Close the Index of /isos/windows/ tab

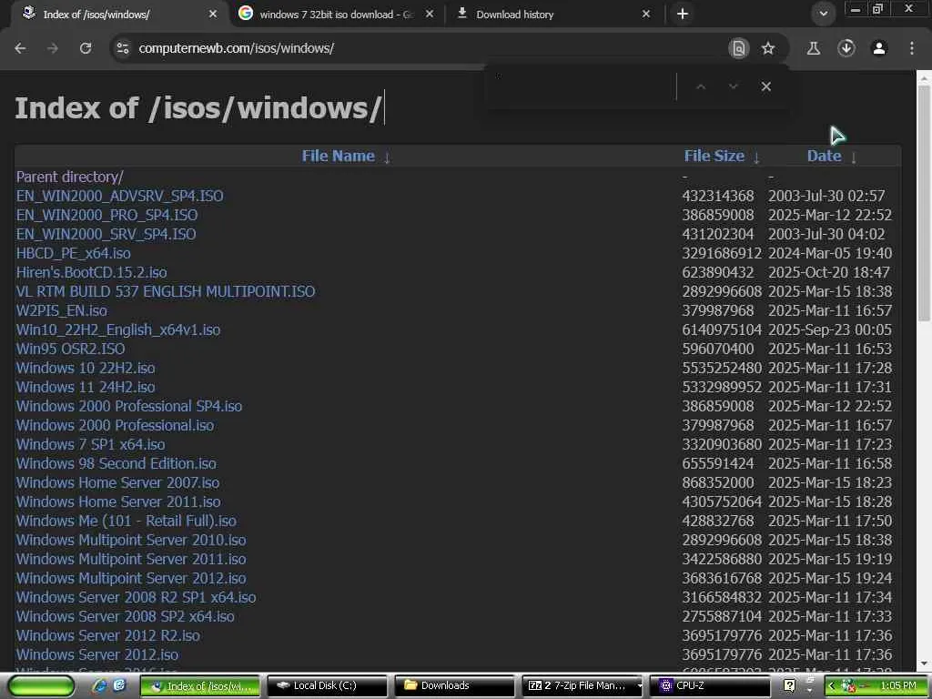213,14
